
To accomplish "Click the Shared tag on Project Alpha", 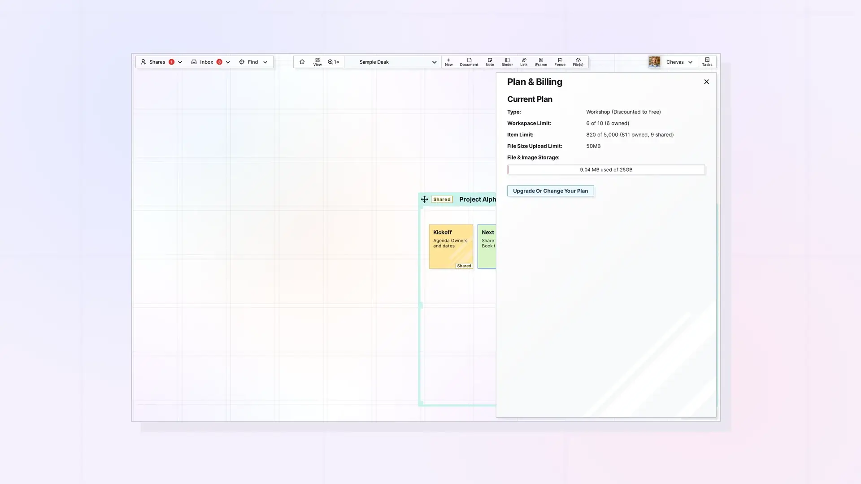I will pos(442,199).
